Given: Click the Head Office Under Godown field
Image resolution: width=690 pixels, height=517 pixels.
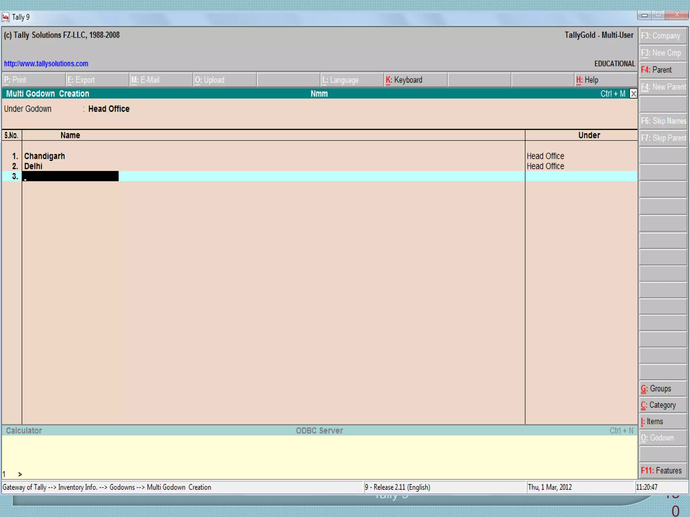Looking at the screenshot, I should click(x=109, y=109).
